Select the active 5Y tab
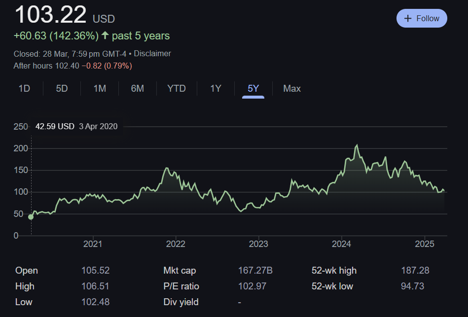Viewport: 468px width, 317px height. click(253, 89)
